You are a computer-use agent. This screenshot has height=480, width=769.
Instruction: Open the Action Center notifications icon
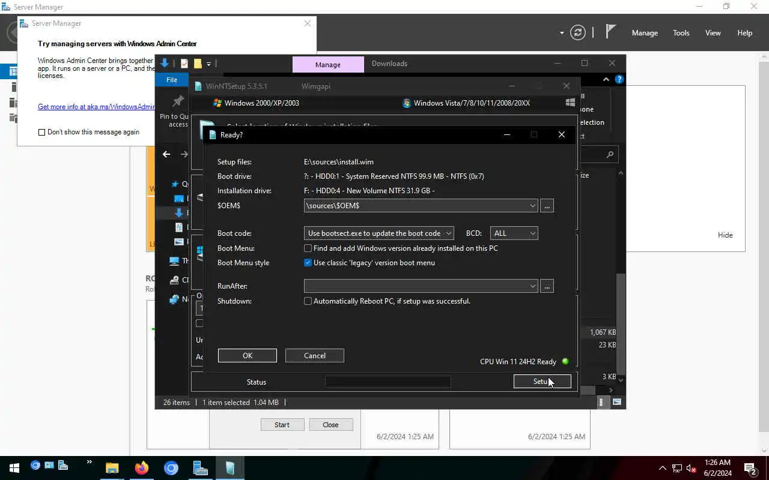coord(750,468)
